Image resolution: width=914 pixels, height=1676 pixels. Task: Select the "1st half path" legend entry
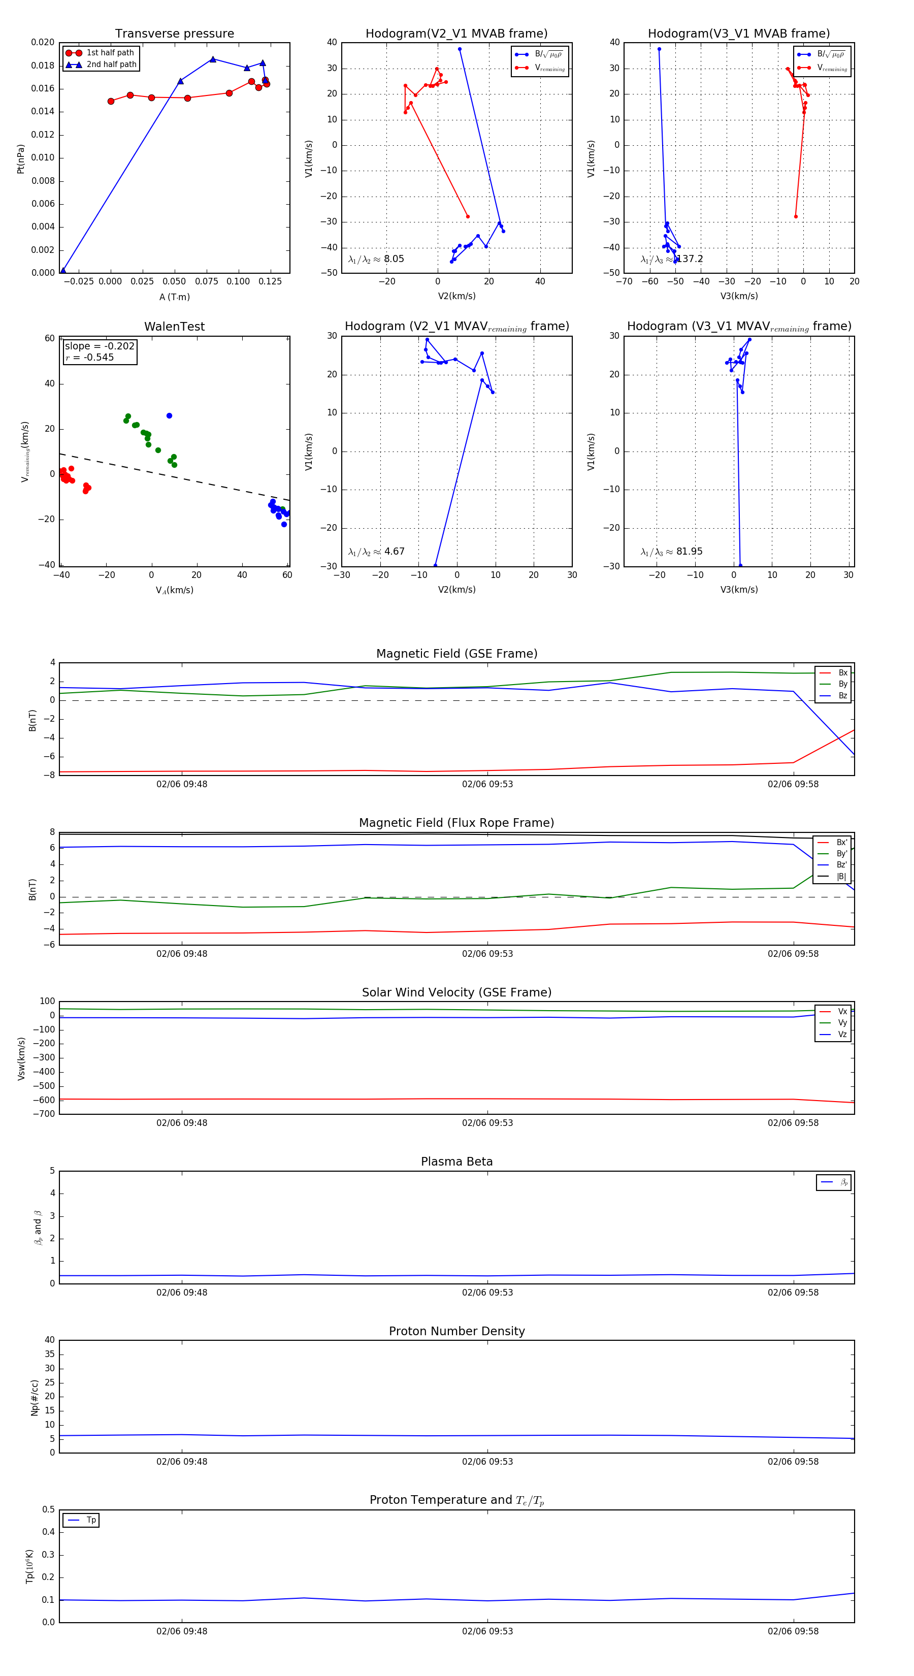[101, 53]
